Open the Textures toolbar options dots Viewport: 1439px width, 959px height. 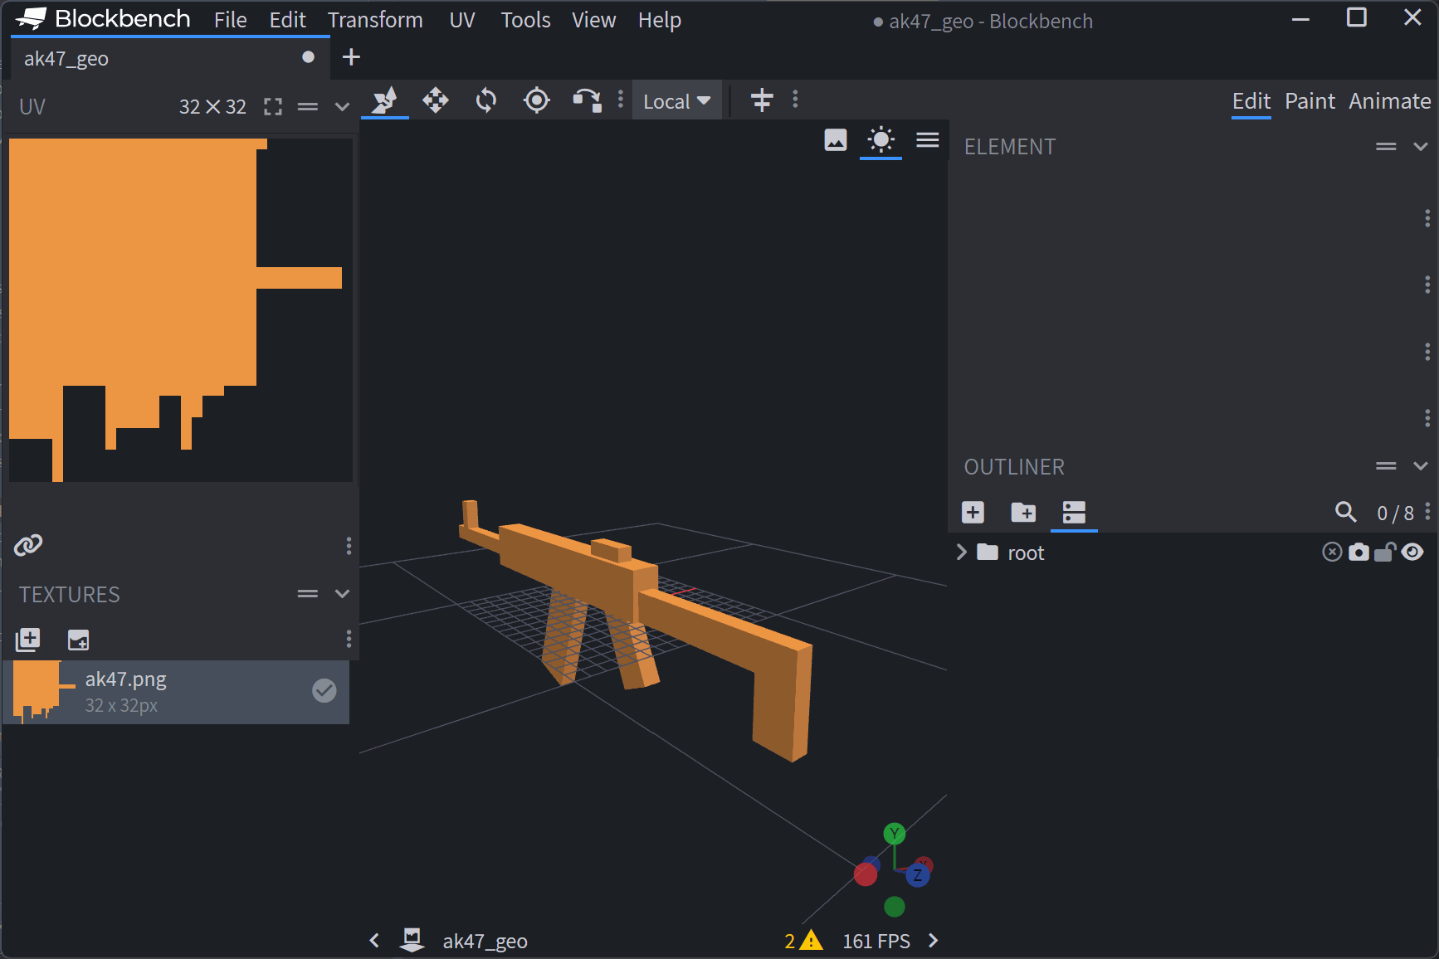[x=349, y=639]
